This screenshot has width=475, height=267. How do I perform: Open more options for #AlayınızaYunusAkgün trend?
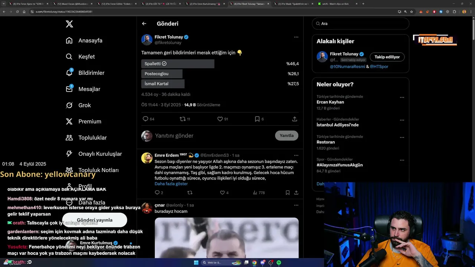[x=402, y=160]
